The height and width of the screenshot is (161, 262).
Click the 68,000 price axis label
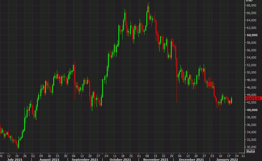[251, 6]
